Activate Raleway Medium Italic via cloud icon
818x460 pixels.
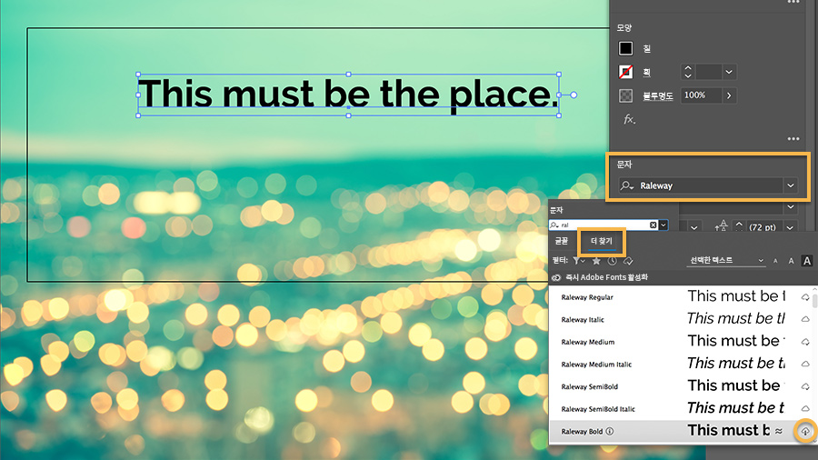point(805,364)
